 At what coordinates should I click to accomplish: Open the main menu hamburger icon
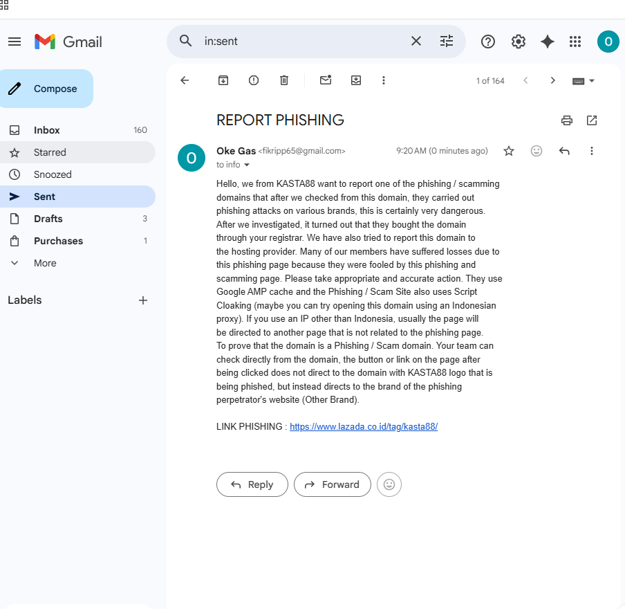15,42
